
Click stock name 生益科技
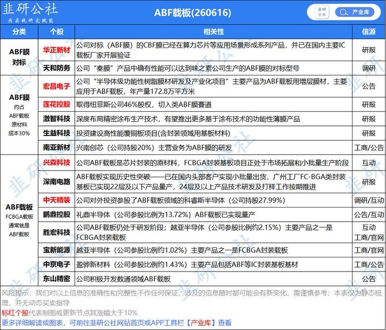coord(57,133)
